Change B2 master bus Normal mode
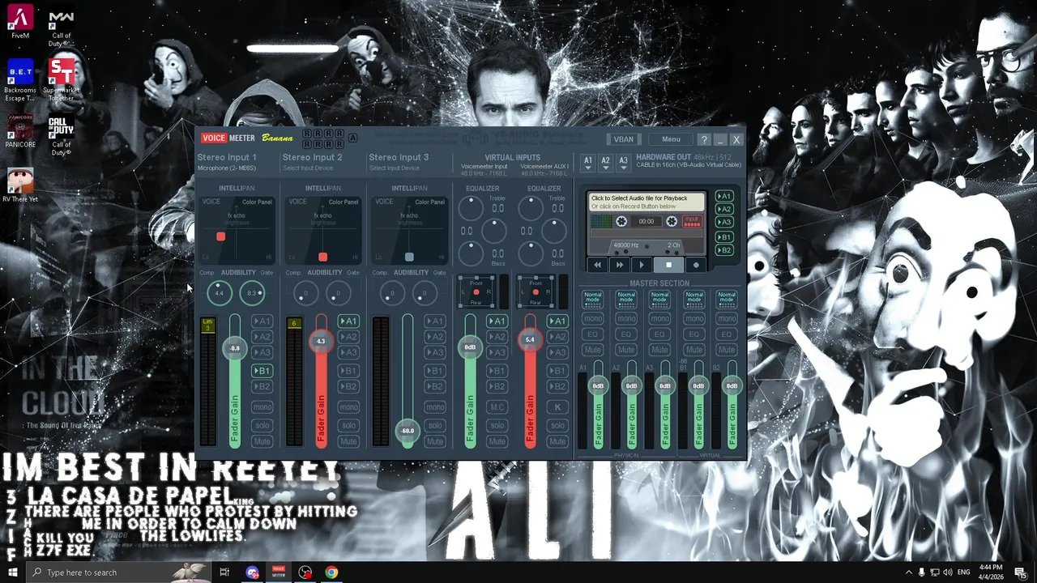This screenshot has width=1037, height=583. coord(727,299)
